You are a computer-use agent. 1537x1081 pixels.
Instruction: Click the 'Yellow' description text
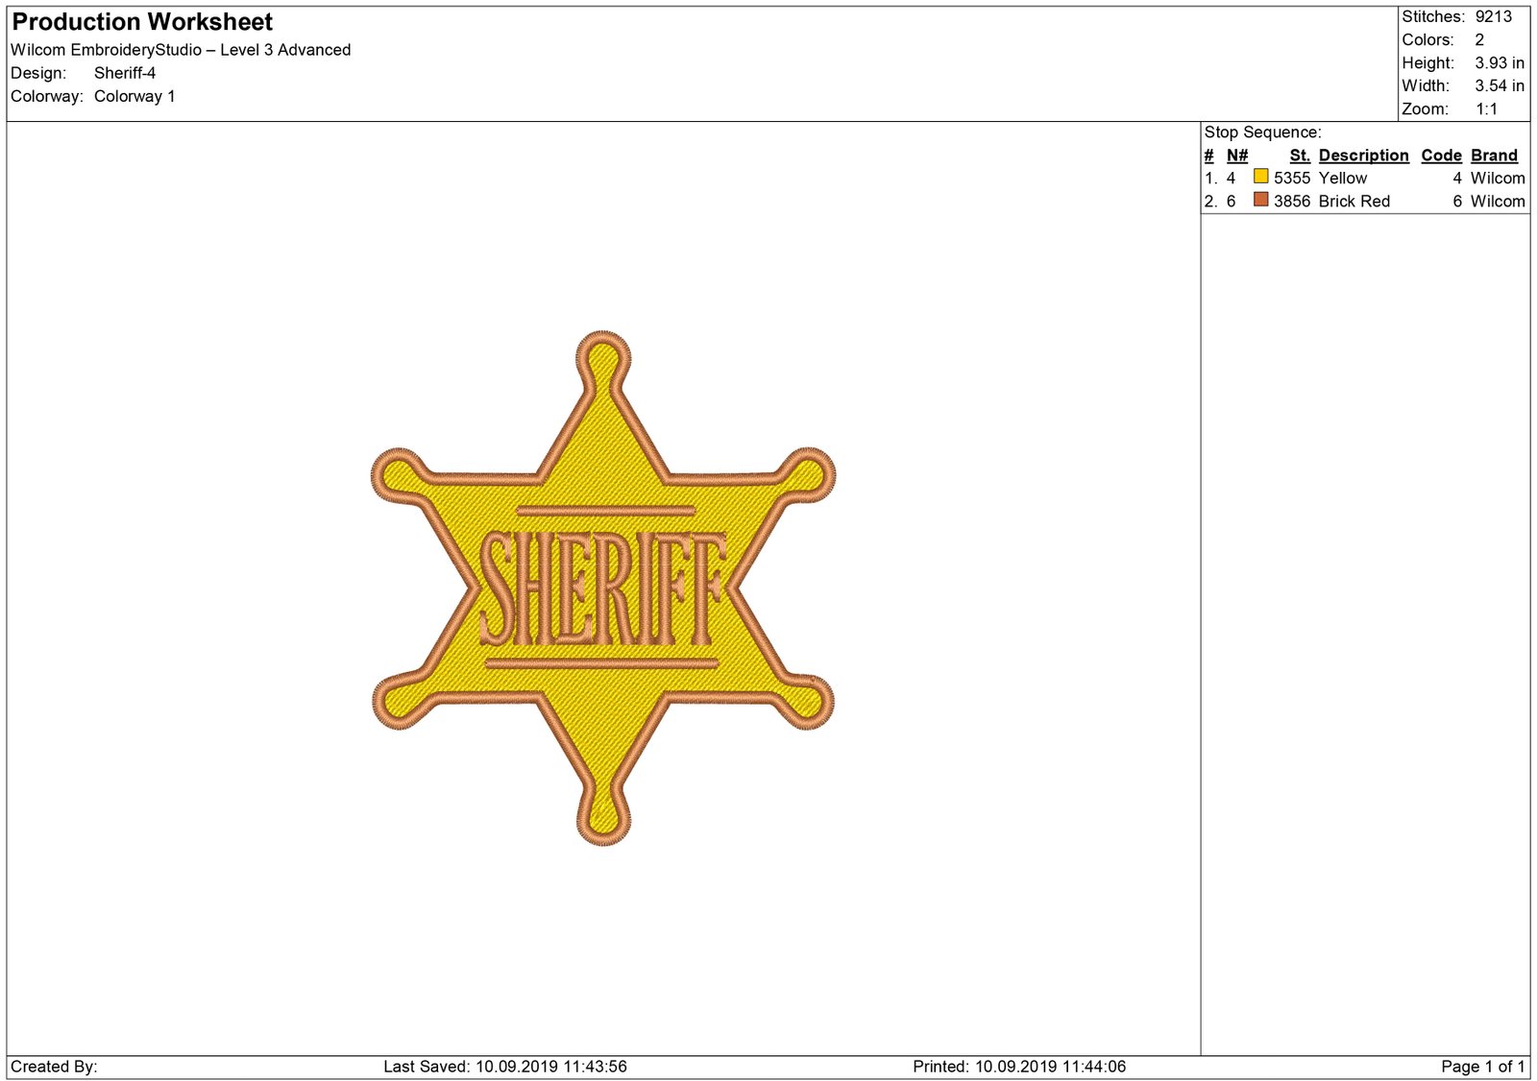(x=1342, y=178)
